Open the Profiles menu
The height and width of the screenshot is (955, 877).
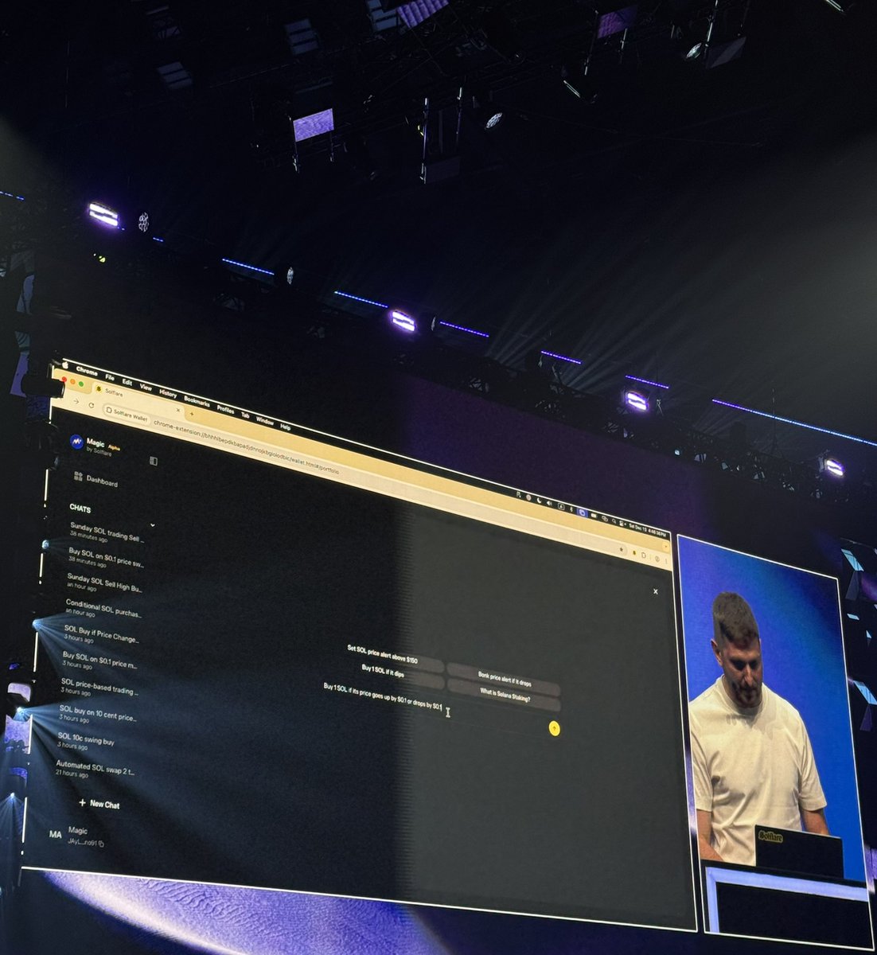(x=226, y=409)
